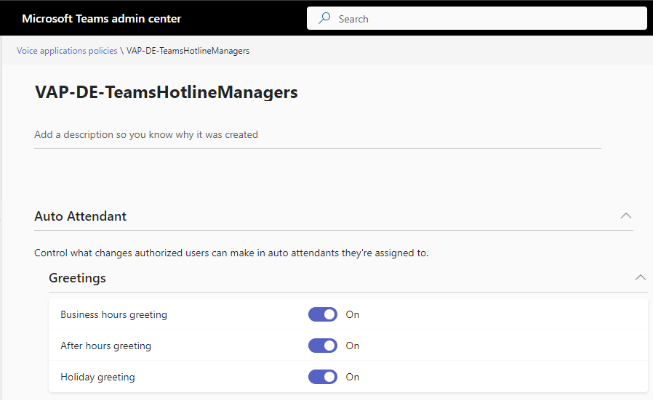653x400 pixels.
Task: Click the Auto Attendant section heading
Action: [81, 216]
